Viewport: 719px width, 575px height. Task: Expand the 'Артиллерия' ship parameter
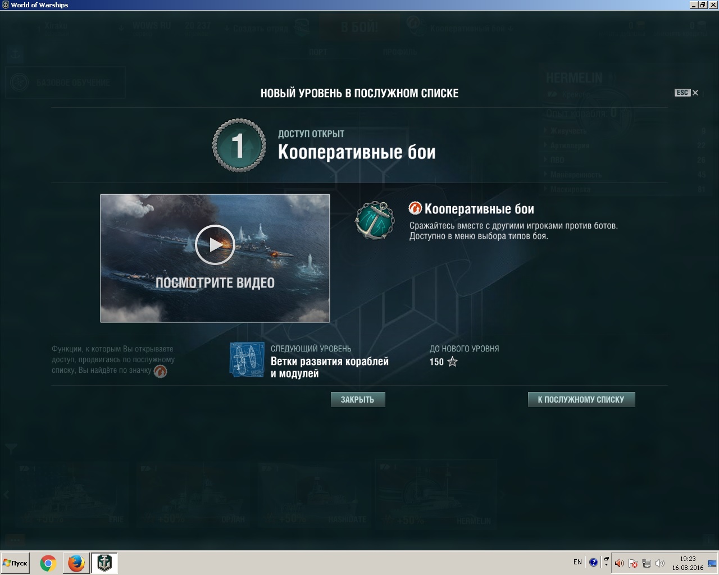point(625,145)
